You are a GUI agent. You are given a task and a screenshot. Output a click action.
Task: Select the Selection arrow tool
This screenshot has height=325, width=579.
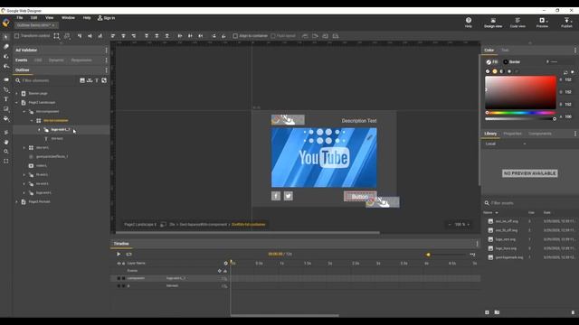[x=5, y=36]
